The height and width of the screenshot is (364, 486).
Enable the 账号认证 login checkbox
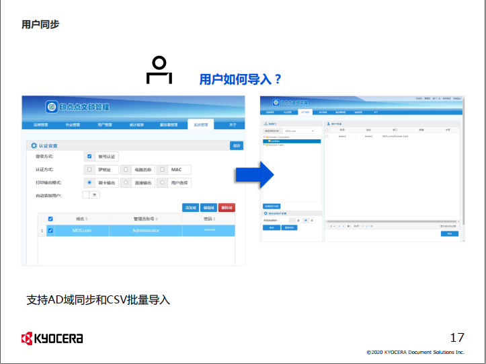point(89,156)
